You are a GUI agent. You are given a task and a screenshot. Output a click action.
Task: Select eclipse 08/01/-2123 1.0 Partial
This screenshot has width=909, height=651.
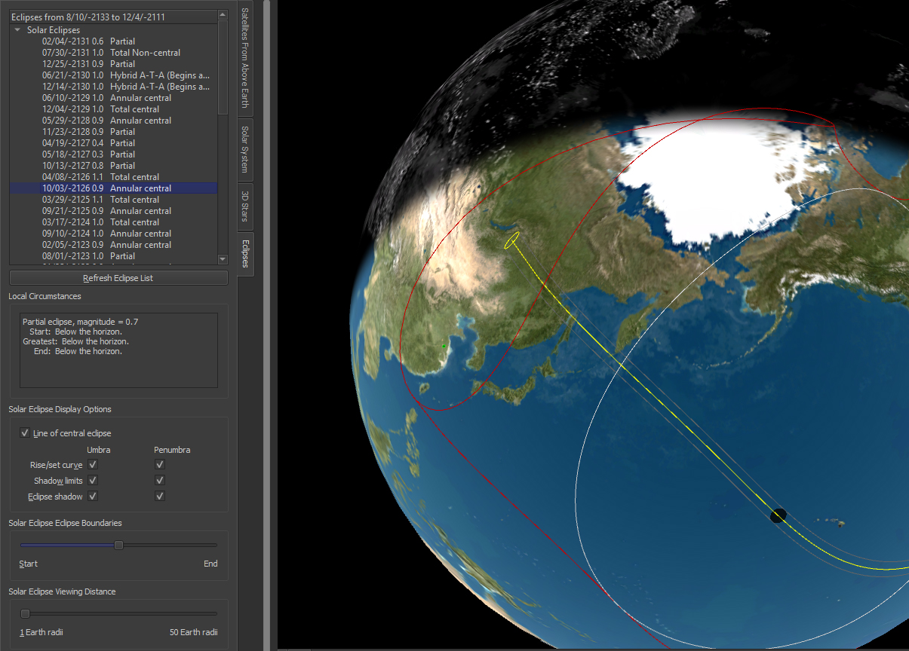click(113, 256)
